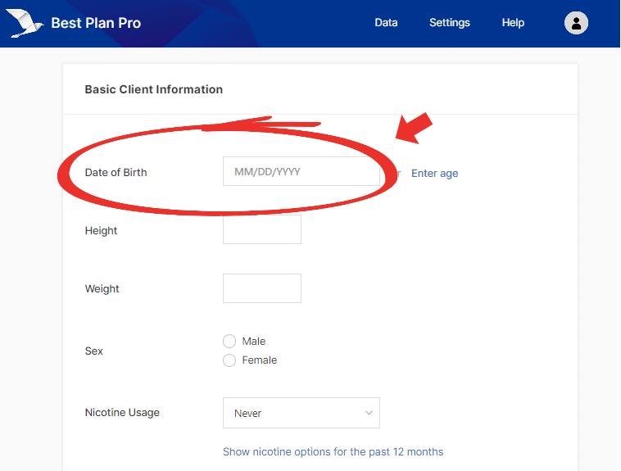
Task: Focus the Date of Birth MM/DD/YYYY field
Action: pyautogui.click(x=301, y=172)
